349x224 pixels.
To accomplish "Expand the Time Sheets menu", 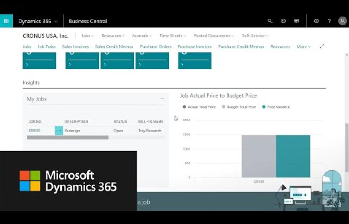I will click(173, 36).
